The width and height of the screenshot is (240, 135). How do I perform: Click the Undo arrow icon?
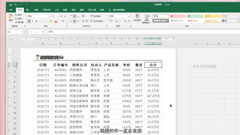[15, 5]
